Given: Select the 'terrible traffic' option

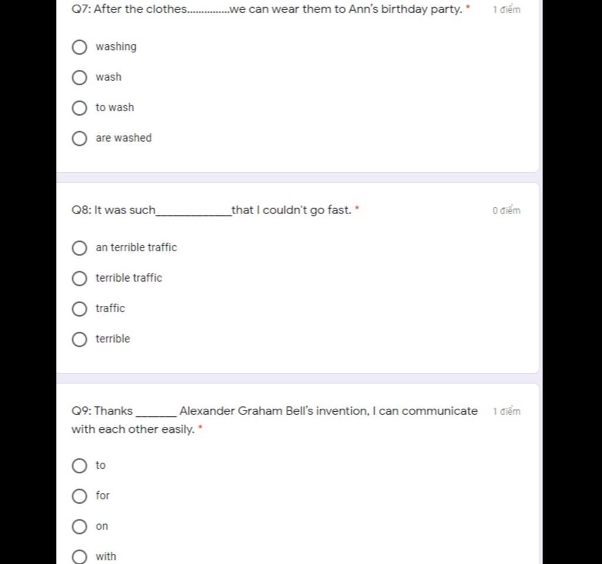Looking at the screenshot, I should tap(79, 279).
